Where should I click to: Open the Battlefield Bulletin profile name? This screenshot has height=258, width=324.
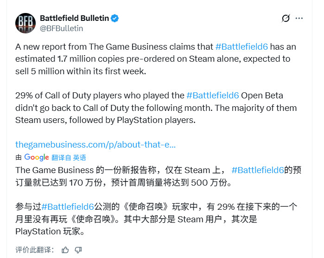pos(74,19)
